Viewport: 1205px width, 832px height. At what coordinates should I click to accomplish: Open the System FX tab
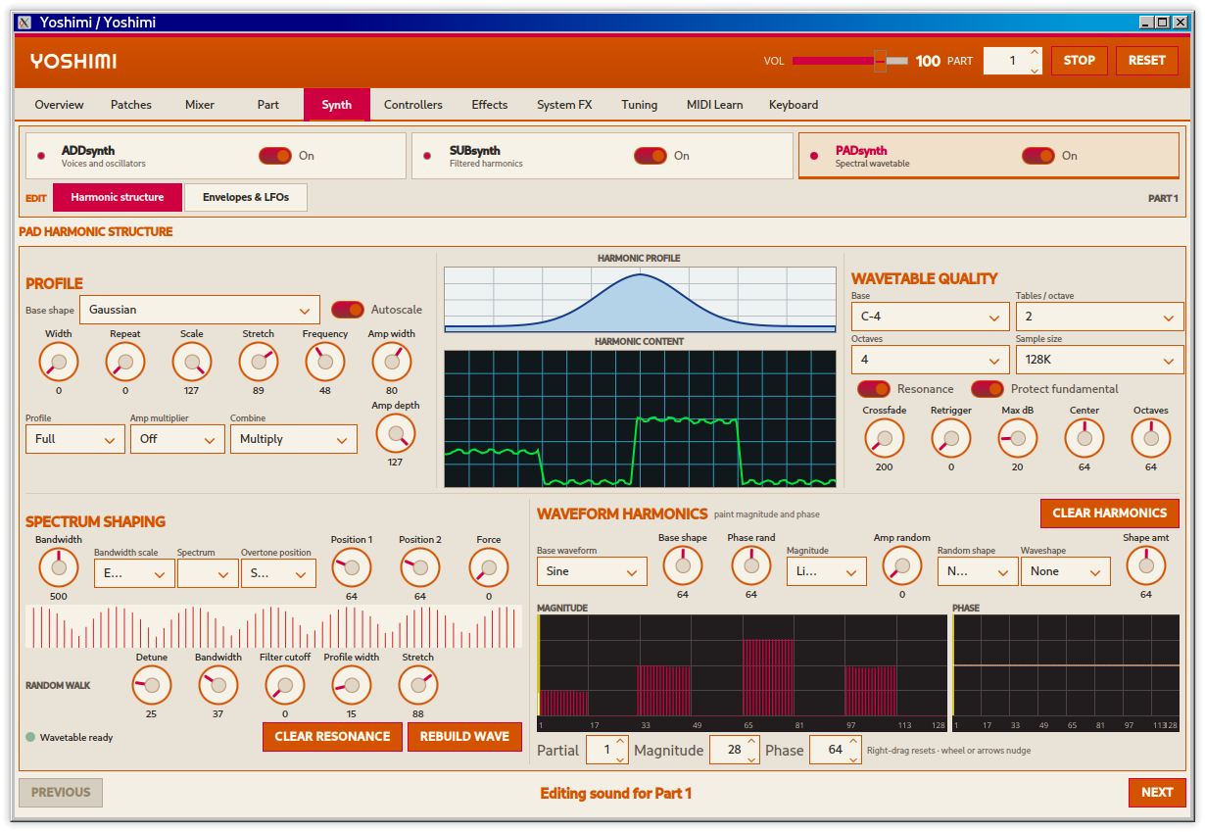pos(564,105)
